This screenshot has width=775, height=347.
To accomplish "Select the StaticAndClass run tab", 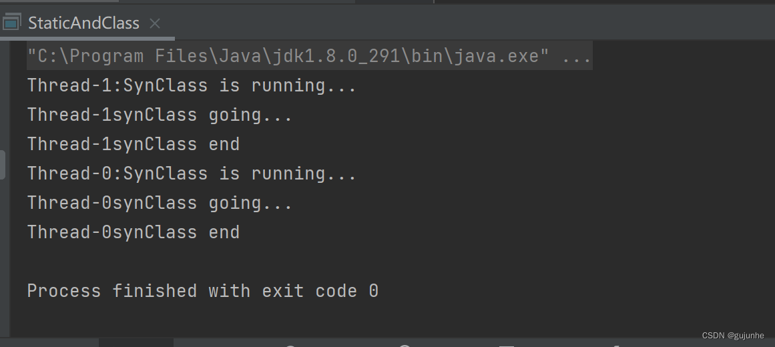I will (x=83, y=23).
